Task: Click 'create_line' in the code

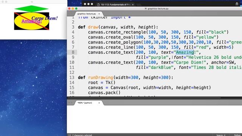Action: pos(119,47)
